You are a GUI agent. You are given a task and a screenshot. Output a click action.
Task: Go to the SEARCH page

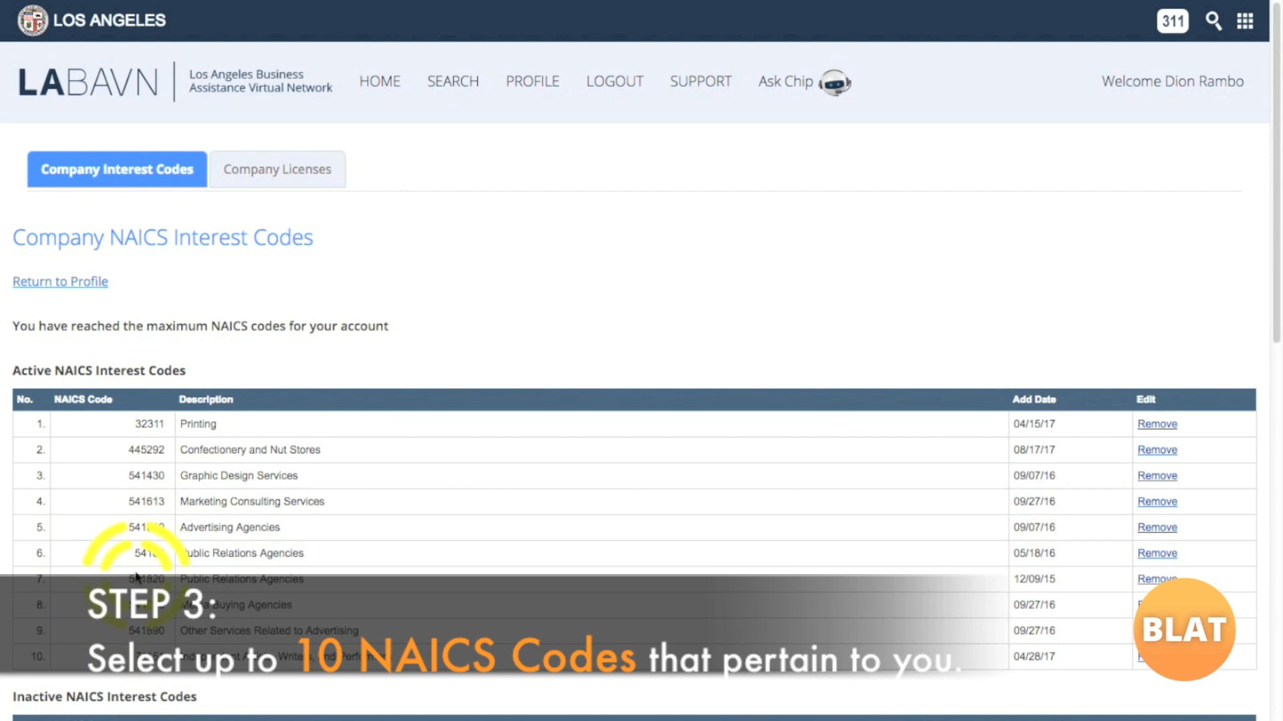[x=453, y=81]
